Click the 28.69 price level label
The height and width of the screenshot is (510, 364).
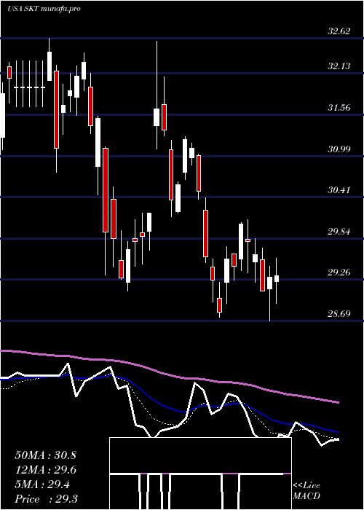point(339,313)
